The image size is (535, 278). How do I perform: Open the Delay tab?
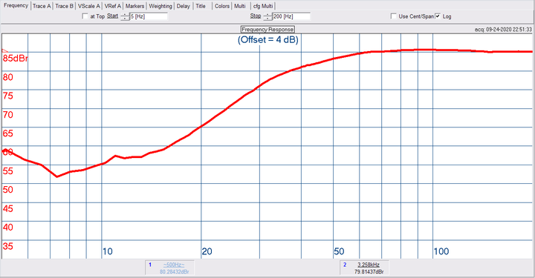[184, 6]
